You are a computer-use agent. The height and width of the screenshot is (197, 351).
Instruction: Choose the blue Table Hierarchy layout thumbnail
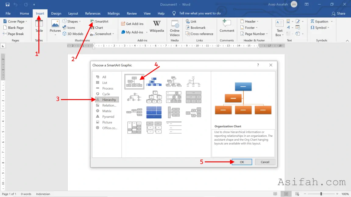pyautogui.click(x=154, y=112)
